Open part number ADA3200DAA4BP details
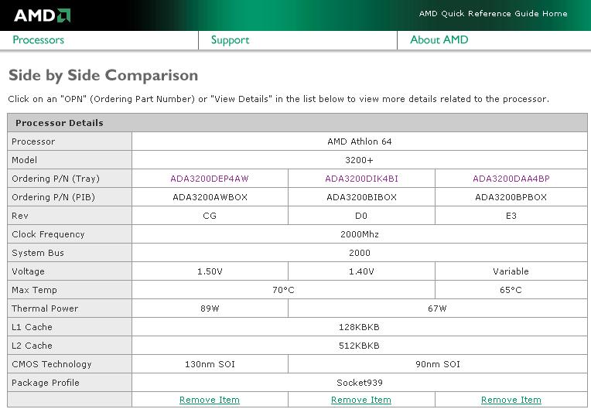 [511, 179]
